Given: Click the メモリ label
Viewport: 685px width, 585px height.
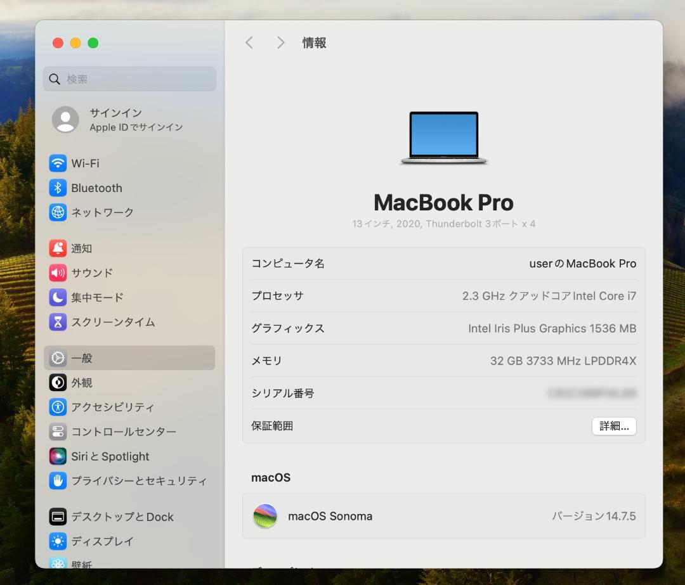Looking at the screenshot, I should coord(267,361).
